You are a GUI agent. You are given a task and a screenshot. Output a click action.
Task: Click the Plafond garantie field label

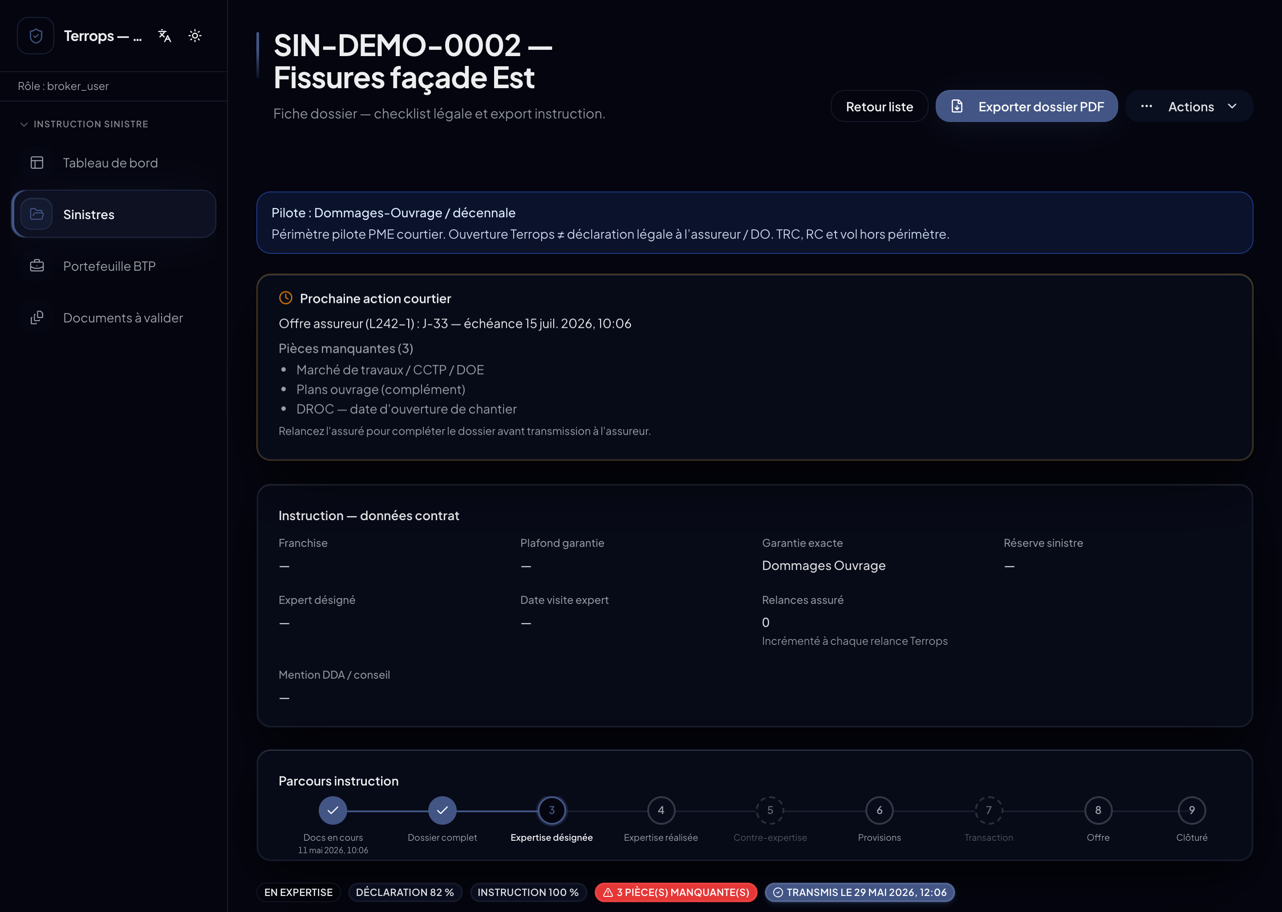click(x=562, y=542)
